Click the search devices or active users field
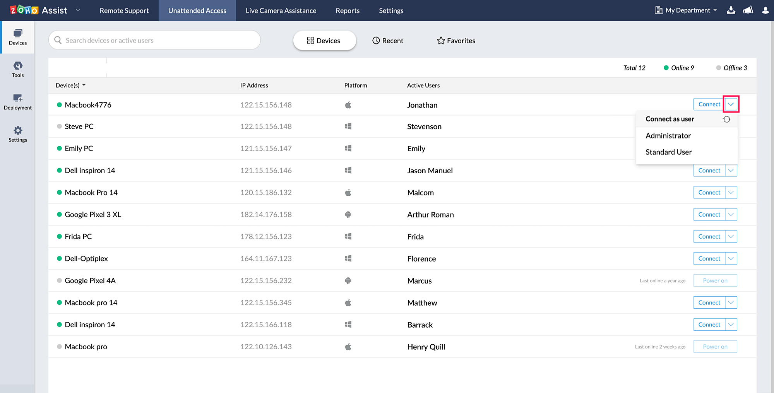 point(155,40)
